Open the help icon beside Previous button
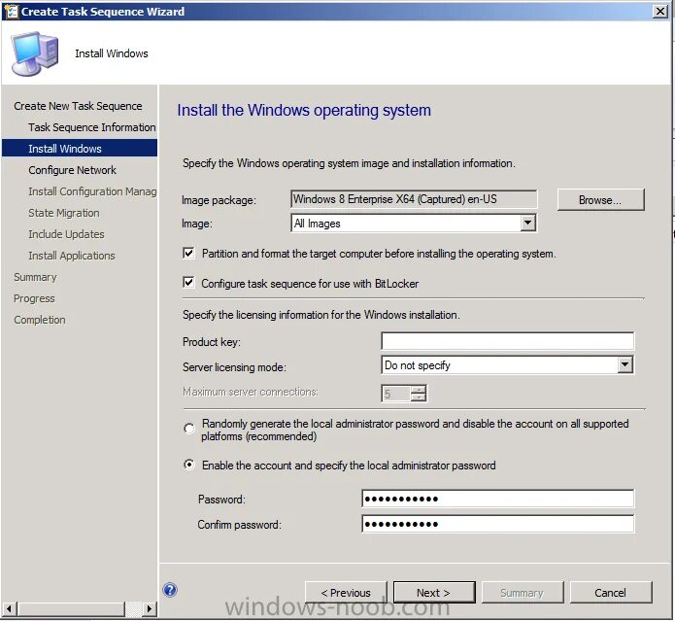The image size is (675, 621). point(170,590)
